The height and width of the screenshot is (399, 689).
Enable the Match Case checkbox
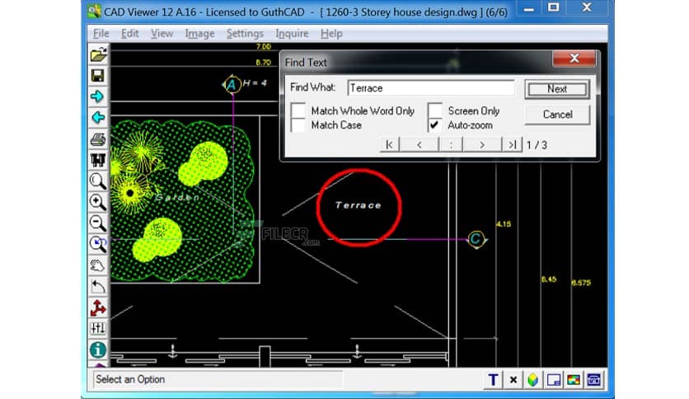click(298, 124)
